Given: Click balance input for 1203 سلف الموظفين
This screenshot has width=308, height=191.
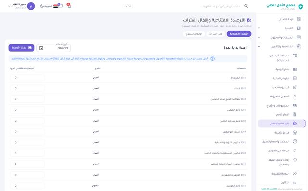Looking at the screenshot, I should 27,132.
